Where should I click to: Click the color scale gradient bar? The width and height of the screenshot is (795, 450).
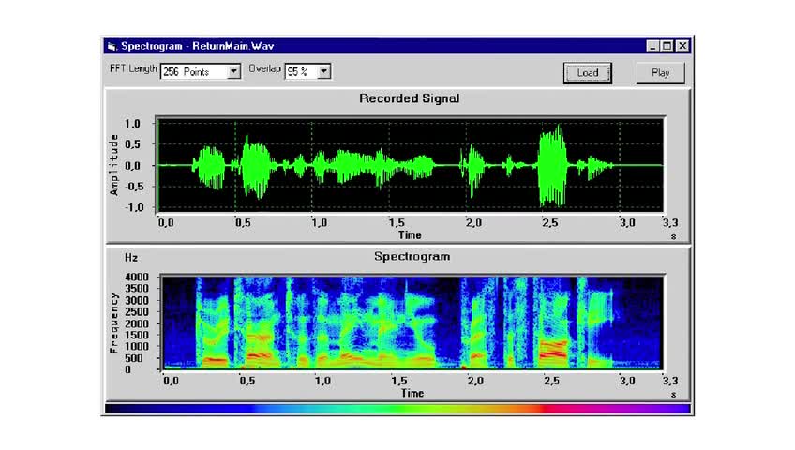(397, 409)
